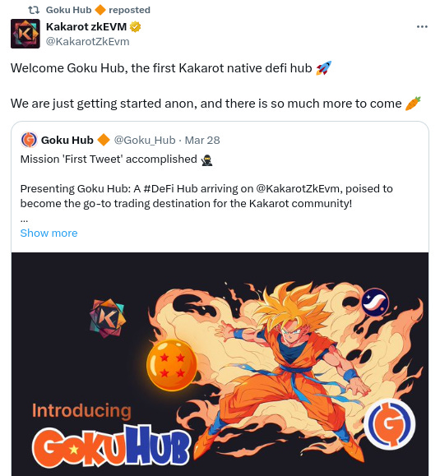
Task: Open the three-dot more options menu
Action: pyautogui.click(x=422, y=27)
